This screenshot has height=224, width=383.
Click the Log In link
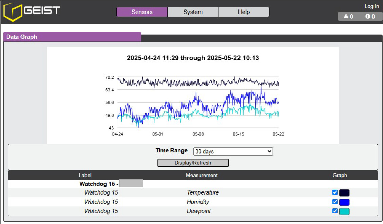(x=372, y=6)
